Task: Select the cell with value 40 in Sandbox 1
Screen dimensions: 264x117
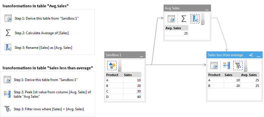Action: click(132, 97)
